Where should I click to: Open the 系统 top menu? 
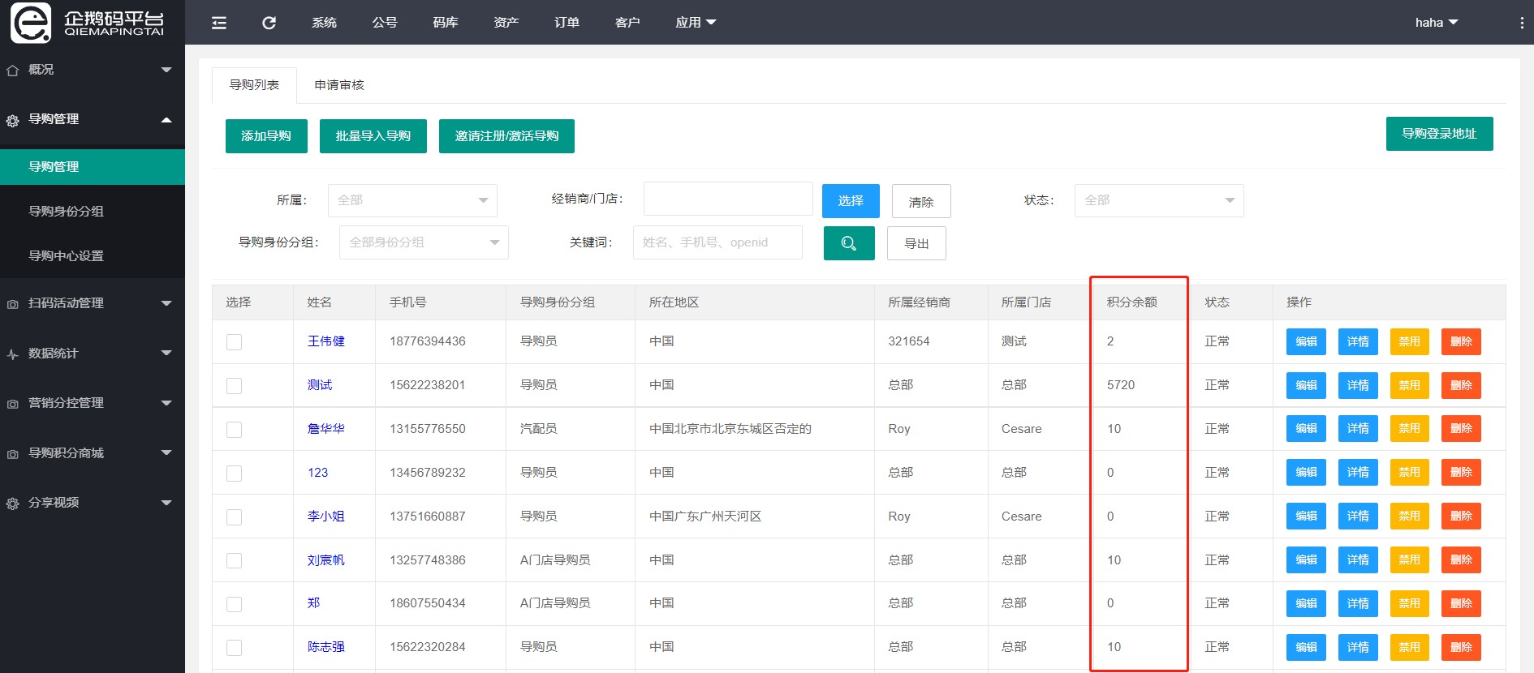(324, 23)
